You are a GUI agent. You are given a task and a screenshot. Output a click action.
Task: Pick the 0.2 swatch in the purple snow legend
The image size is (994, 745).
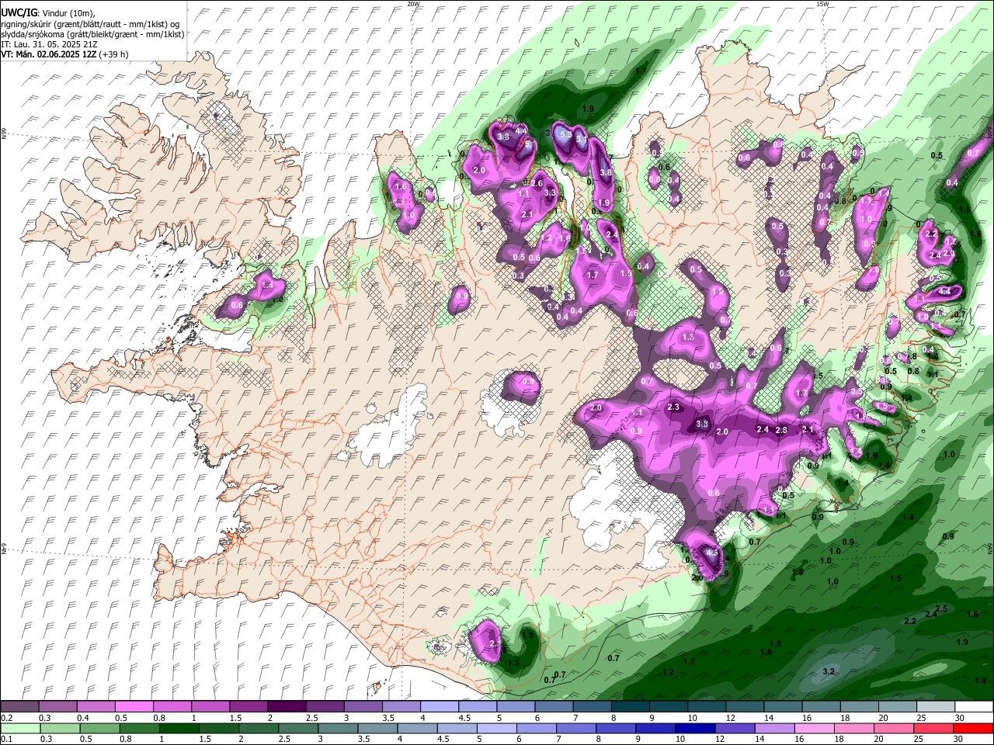19,707
